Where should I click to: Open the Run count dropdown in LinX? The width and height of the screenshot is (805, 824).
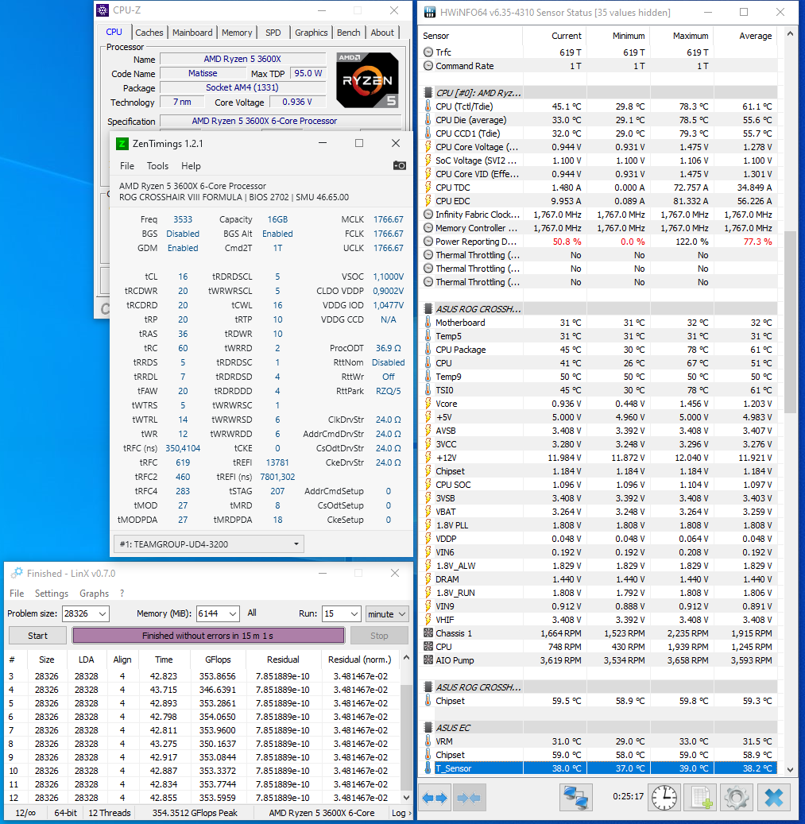[354, 613]
